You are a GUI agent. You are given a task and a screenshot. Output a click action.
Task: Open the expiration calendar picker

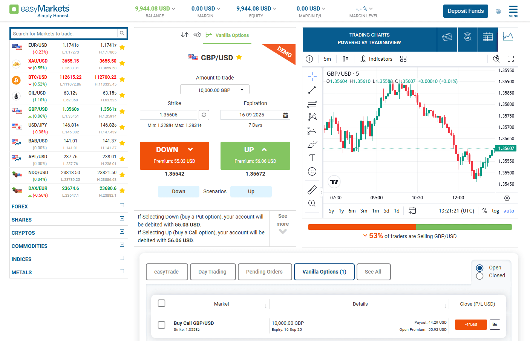tap(286, 115)
